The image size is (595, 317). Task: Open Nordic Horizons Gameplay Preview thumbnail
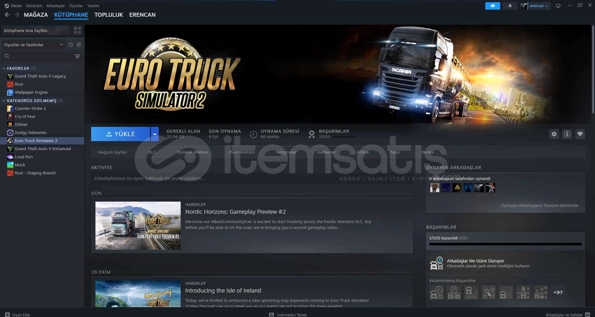pos(138,225)
